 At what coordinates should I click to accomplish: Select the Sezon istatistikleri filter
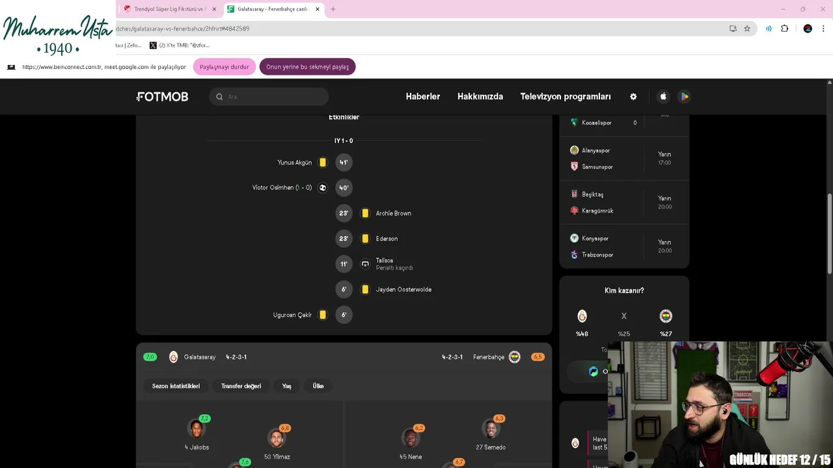point(176,386)
